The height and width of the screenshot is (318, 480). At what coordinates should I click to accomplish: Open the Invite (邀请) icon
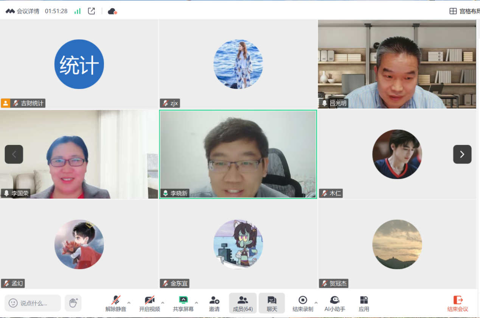tap(214, 304)
